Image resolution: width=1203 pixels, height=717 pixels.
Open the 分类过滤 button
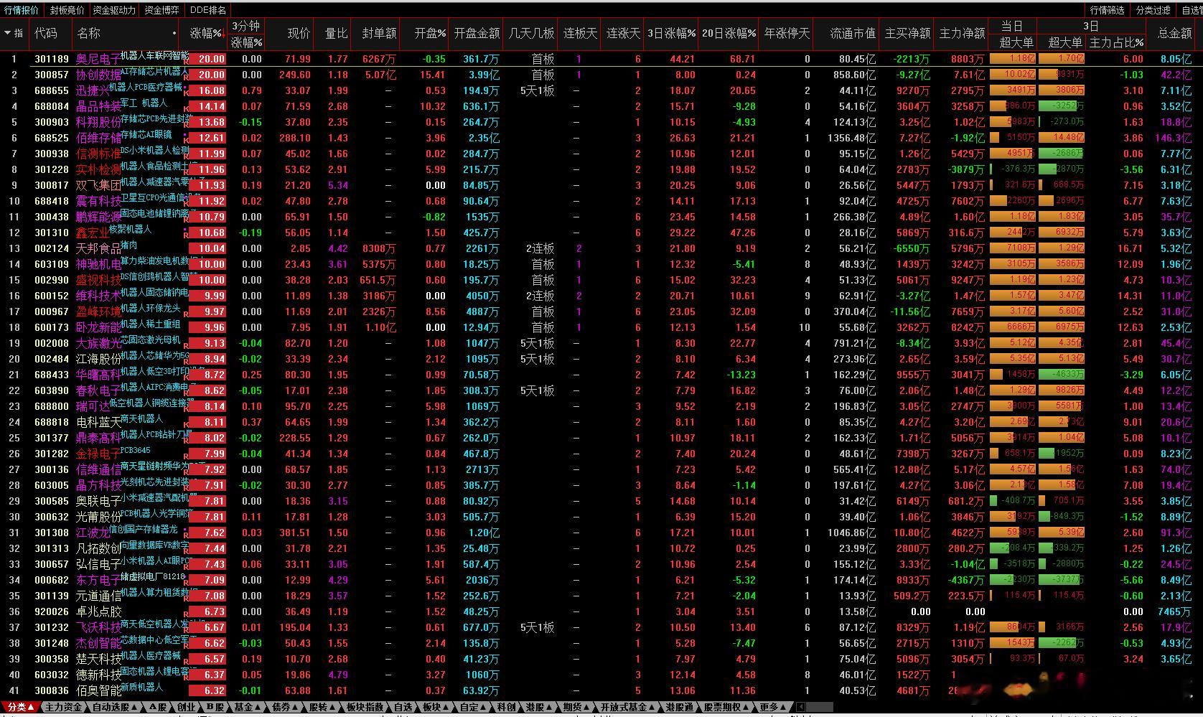coord(1153,10)
